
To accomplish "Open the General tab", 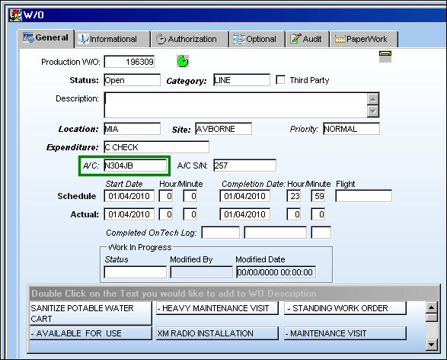I will point(46,37).
